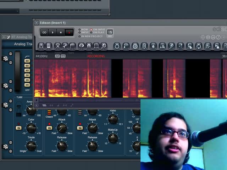Image resolution: width=227 pixels, height=170 pixels.
Task: Stop playback in Edison
Action: [61, 32]
